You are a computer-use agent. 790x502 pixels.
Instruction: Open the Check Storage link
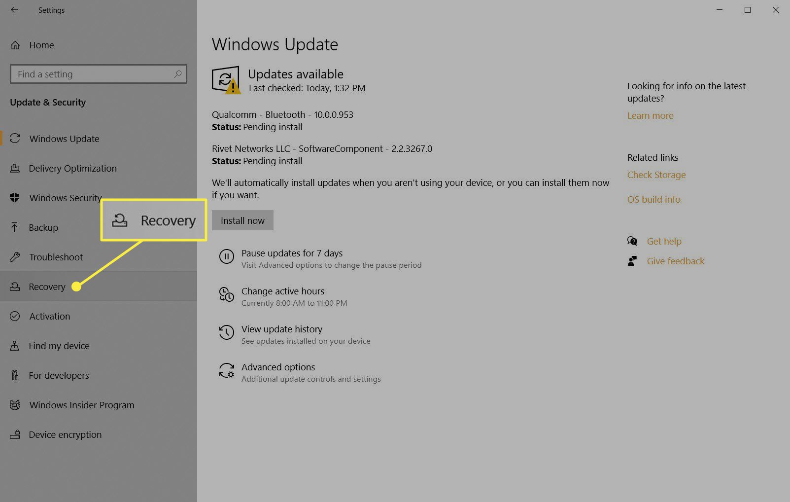coord(656,175)
